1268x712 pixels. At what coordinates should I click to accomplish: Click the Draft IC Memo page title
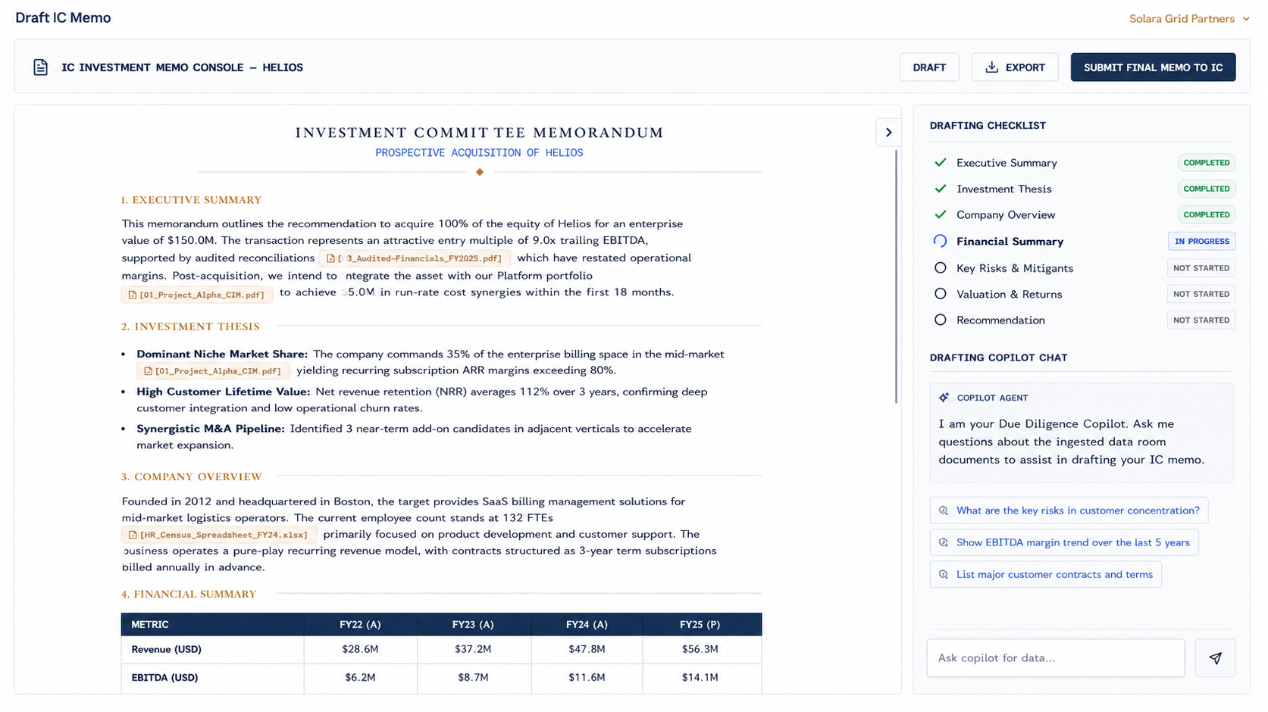[x=63, y=17]
